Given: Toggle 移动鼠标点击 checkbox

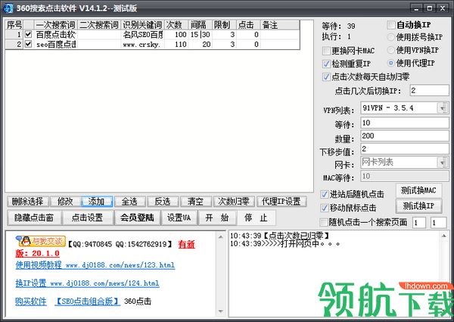Looking at the screenshot, I should pos(325,208).
